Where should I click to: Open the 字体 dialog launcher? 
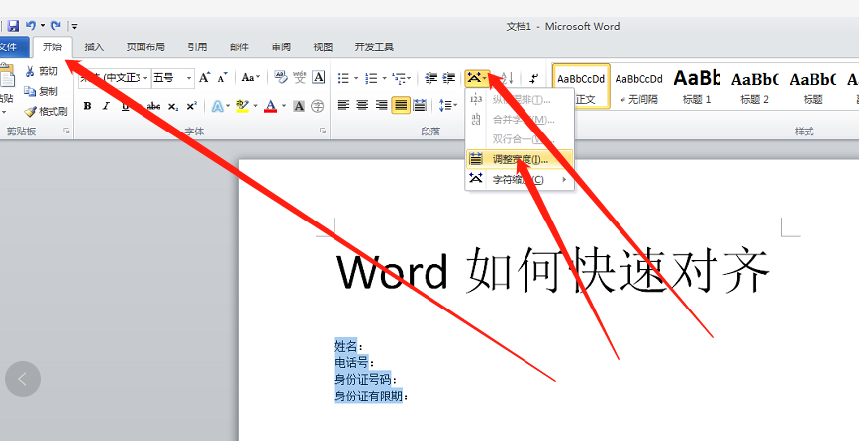pyautogui.click(x=323, y=131)
